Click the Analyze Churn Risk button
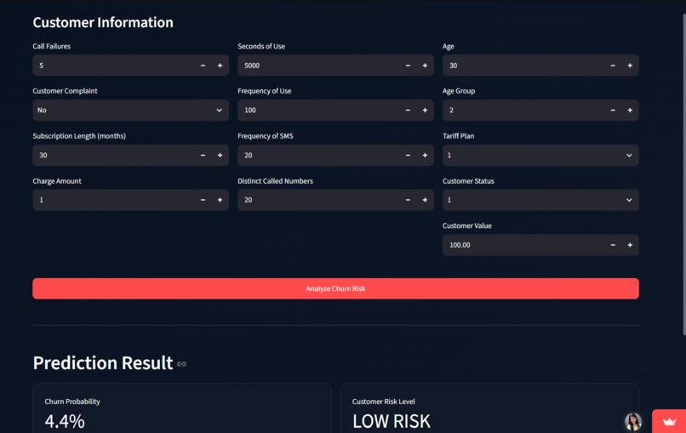Screen dimensions: 686x433 [x=335, y=288]
